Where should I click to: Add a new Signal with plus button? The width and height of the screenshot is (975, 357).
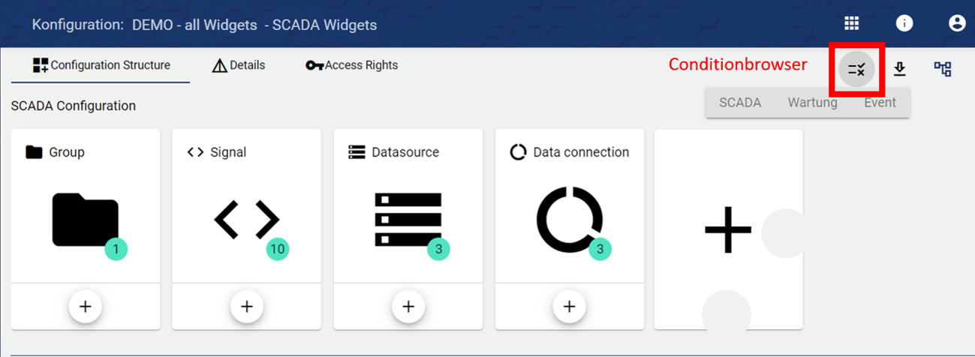coord(247,306)
